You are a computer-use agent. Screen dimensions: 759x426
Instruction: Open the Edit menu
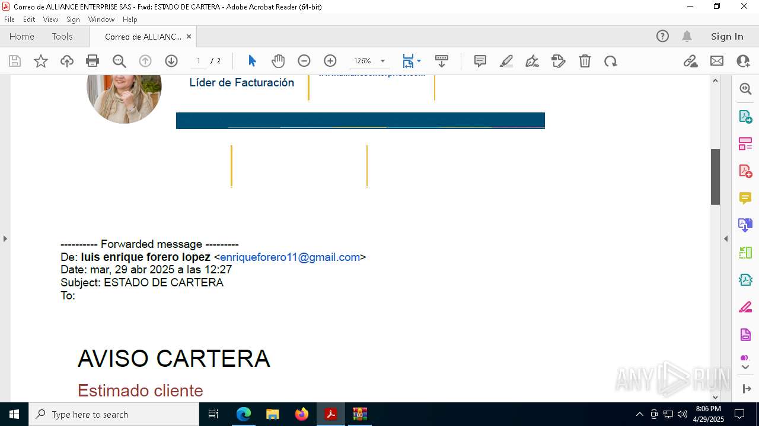29,19
